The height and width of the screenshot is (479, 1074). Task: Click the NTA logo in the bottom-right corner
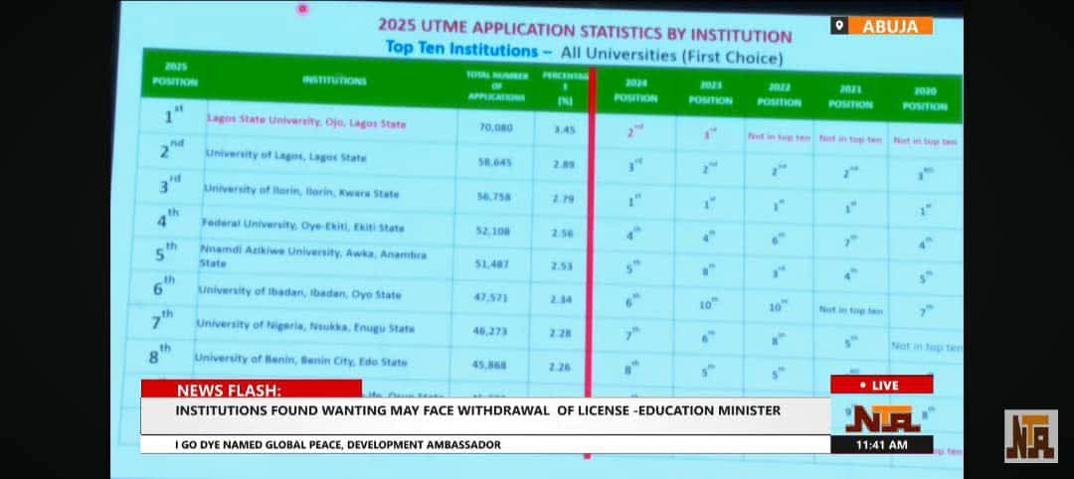pyautogui.click(x=1030, y=435)
